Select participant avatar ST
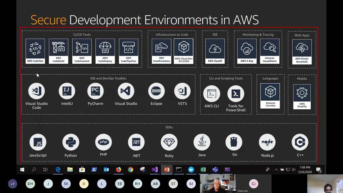The width and height of the screenshot is (343, 193). click(173, 184)
